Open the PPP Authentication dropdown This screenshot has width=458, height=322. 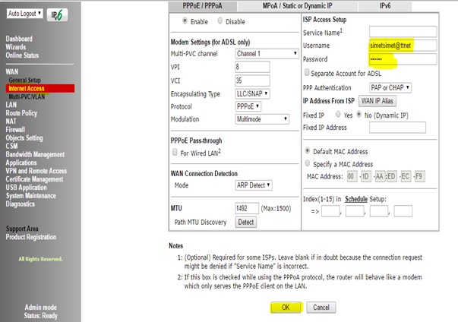(x=386, y=88)
